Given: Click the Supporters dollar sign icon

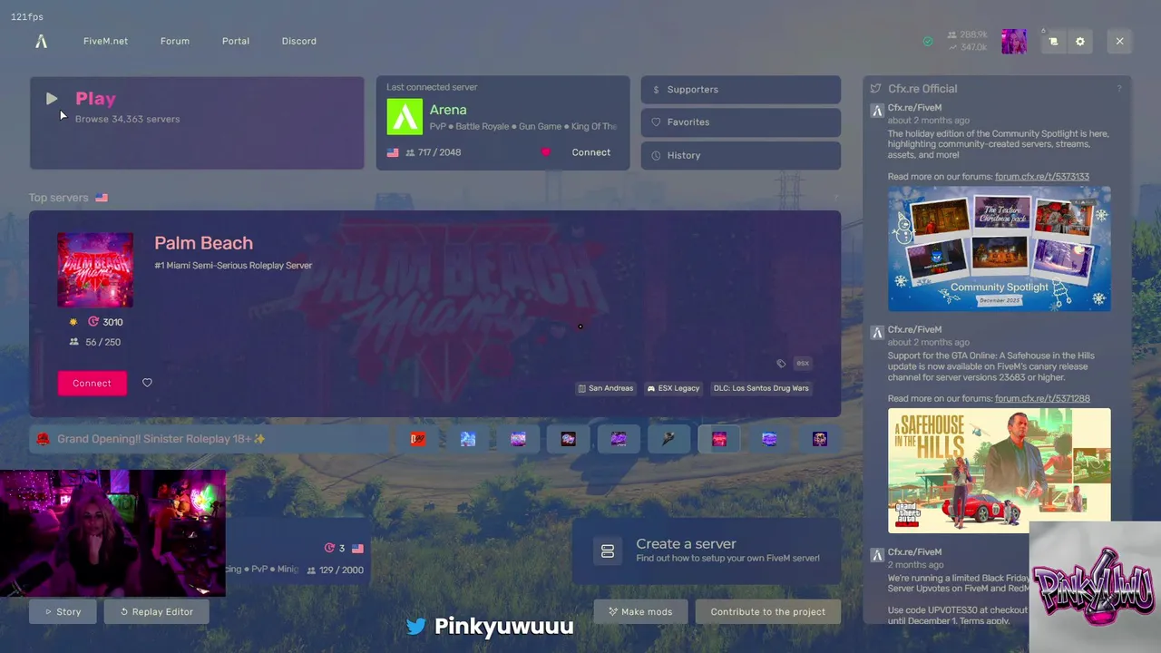Looking at the screenshot, I should tap(656, 90).
